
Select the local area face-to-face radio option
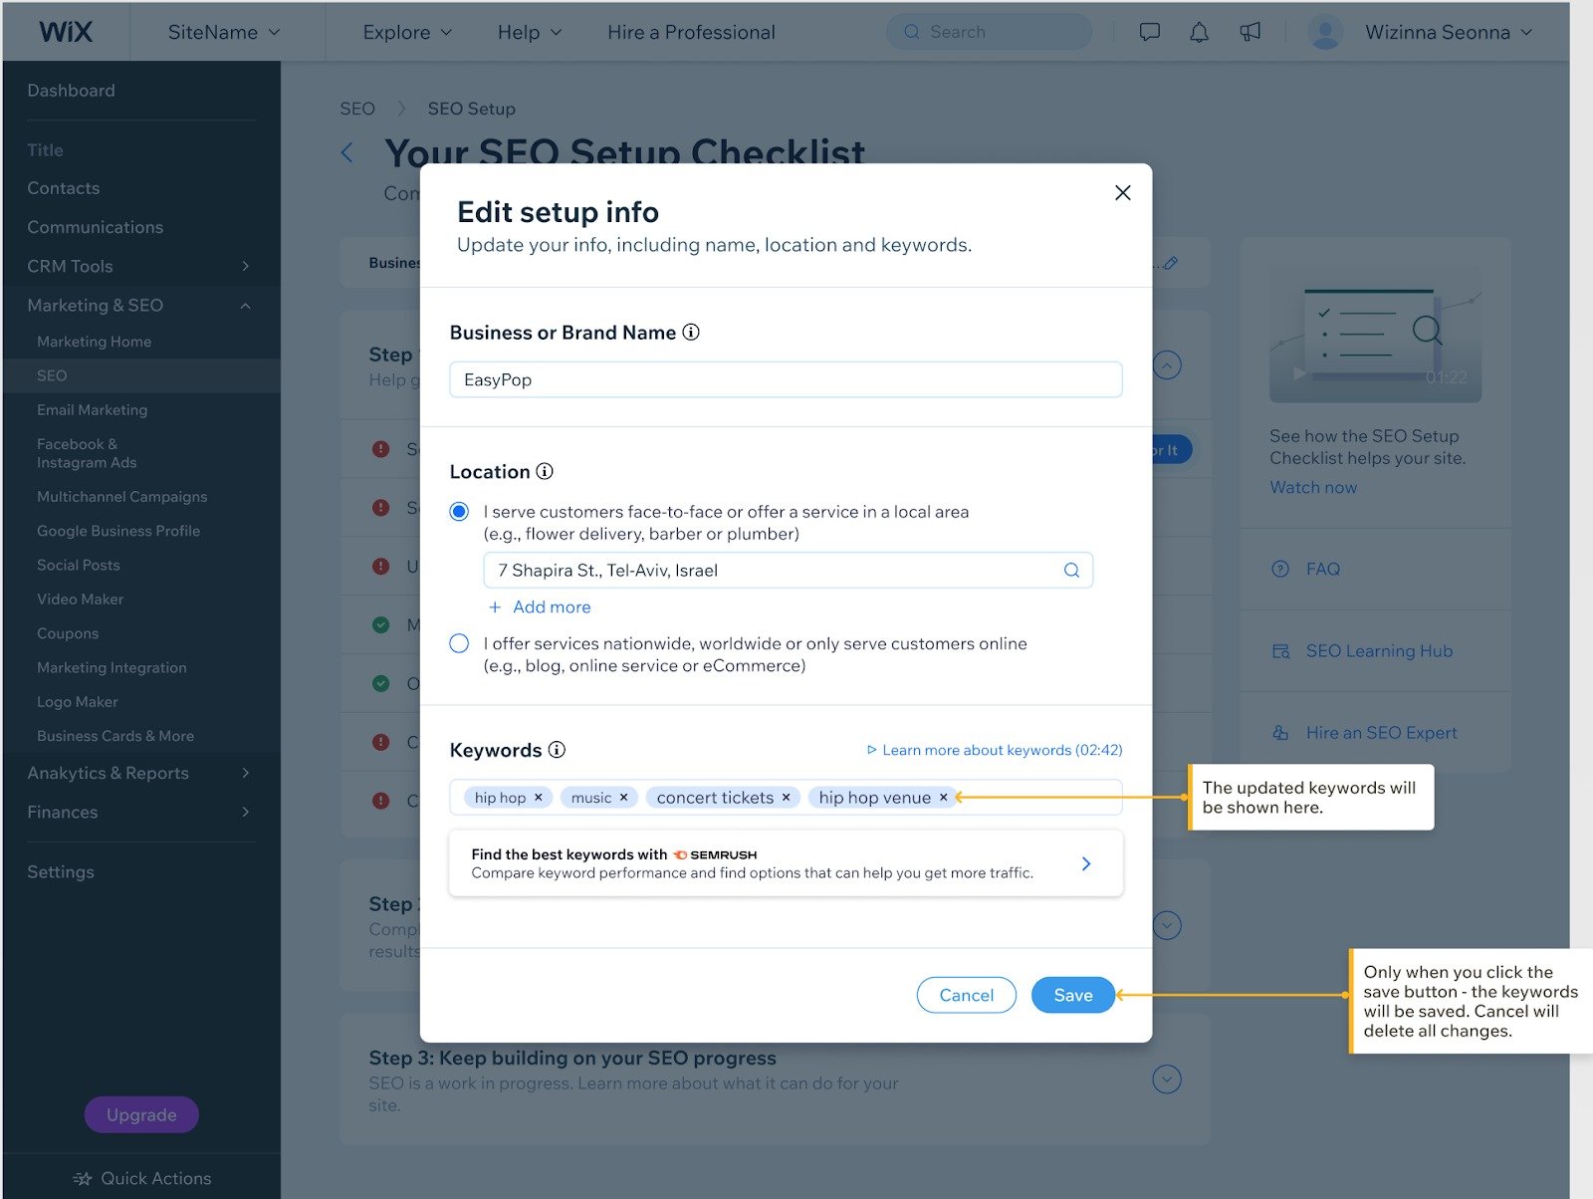pos(459,512)
